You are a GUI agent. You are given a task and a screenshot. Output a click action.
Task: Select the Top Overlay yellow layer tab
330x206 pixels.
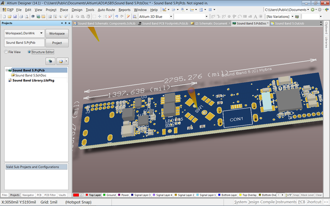(x=247, y=195)
